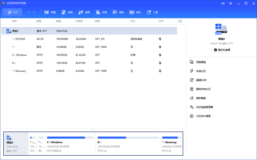Open the 测试 (Test) tool
257x160 pixels.
click(135, 12)
